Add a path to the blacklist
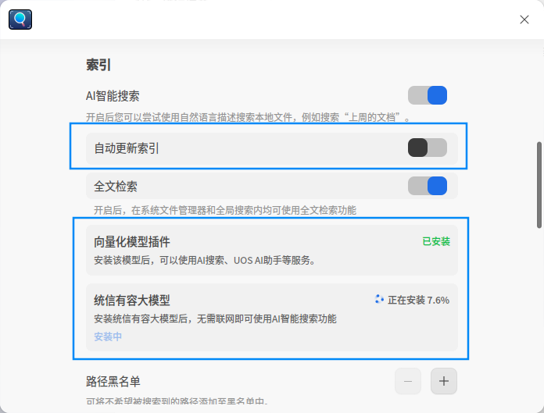This screenshot has width=544, height=413. point(444,381)
